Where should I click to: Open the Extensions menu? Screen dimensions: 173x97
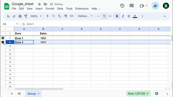pos(82,9)
